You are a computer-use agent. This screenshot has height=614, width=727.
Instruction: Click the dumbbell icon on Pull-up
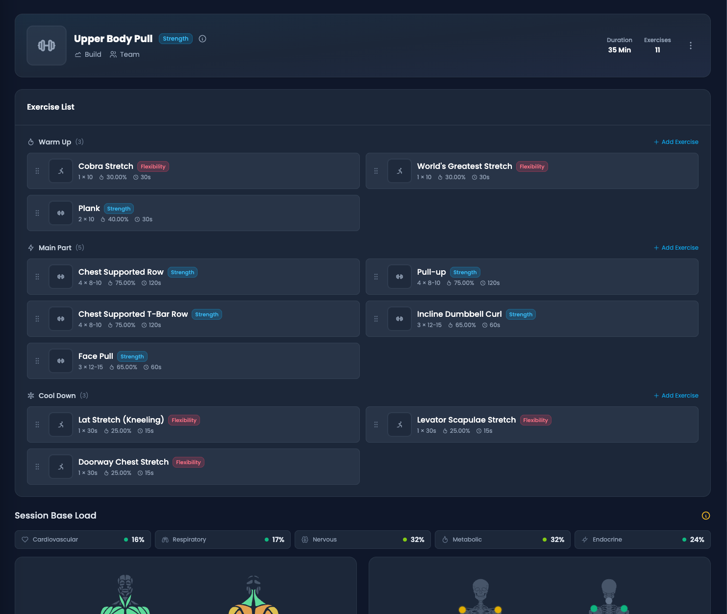tap(400, 276)
